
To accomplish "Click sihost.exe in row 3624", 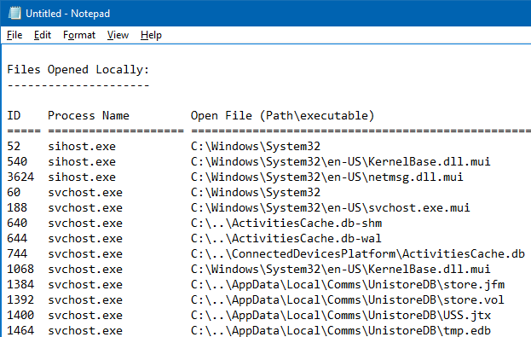I will click(82, 177).
